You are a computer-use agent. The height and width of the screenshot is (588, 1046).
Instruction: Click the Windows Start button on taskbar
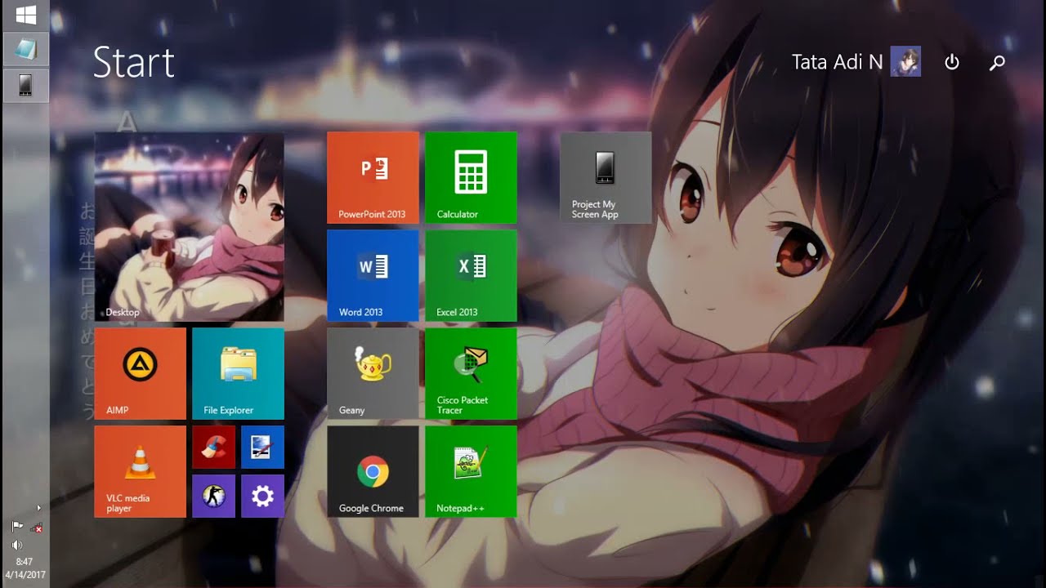click(x=25, y=15)
